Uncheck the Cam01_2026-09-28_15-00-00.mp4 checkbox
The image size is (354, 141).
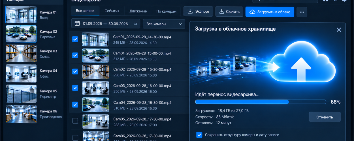75,56
